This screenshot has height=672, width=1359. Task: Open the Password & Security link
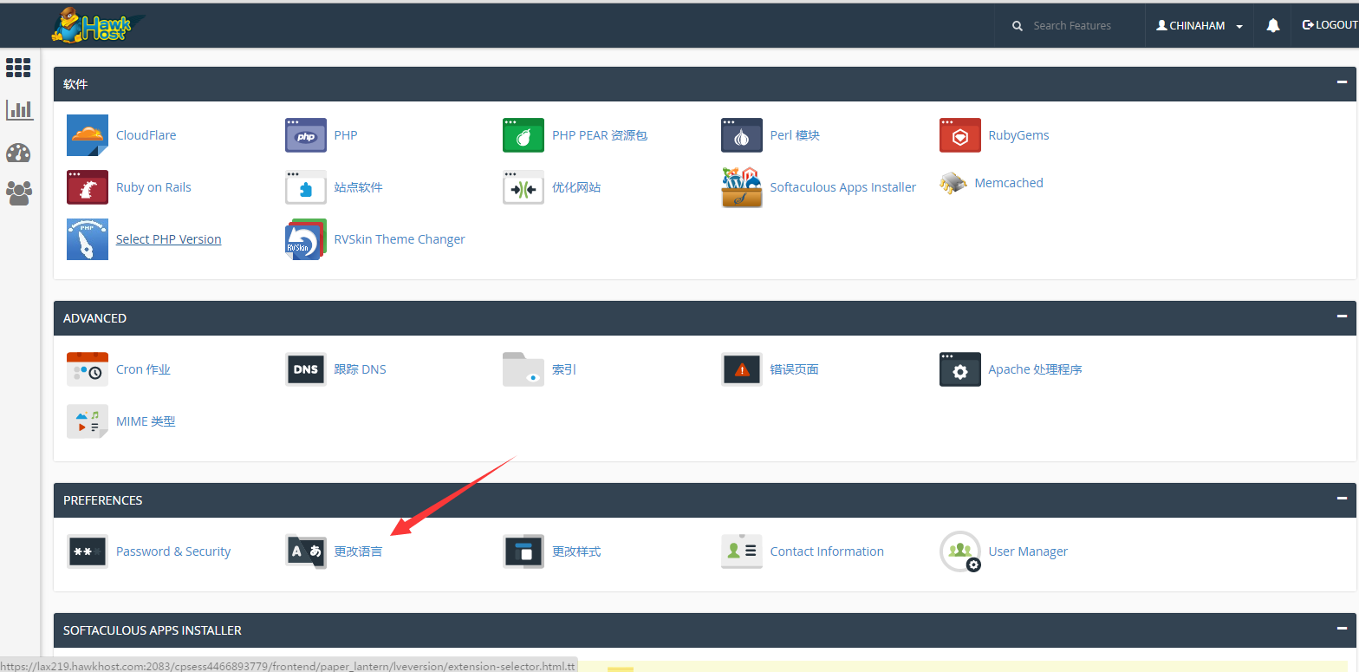173,551
